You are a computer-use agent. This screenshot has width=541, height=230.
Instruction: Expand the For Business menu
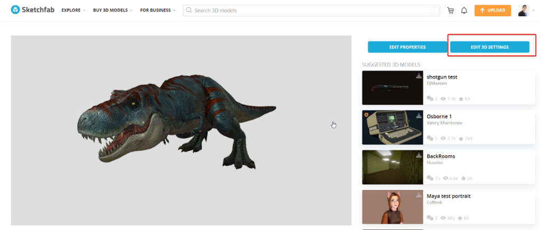[x=157, y=11]
